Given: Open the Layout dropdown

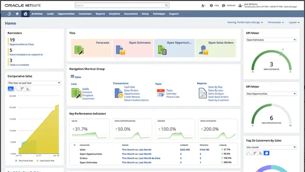Looking at the screenshot, I should pos(294,22).
